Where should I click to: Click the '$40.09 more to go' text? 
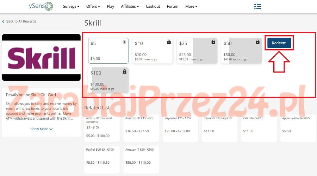tap(235, 59)
